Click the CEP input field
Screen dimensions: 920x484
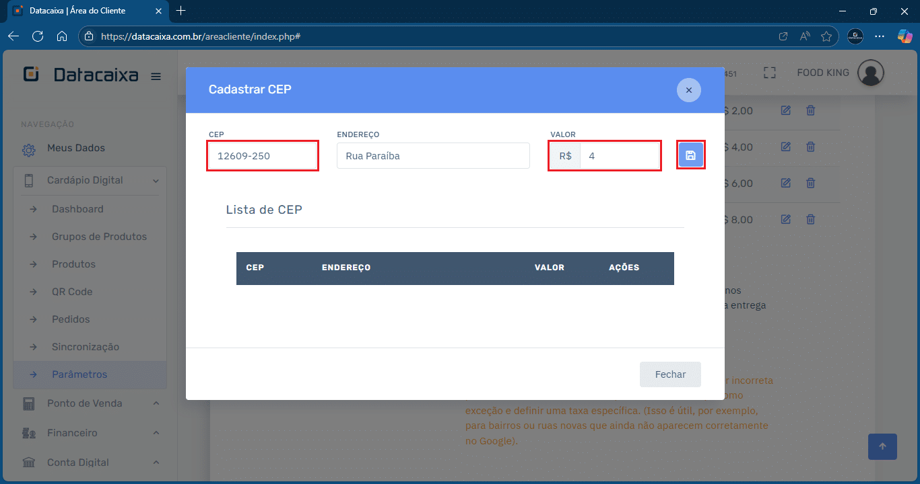[x=262, y=156]
